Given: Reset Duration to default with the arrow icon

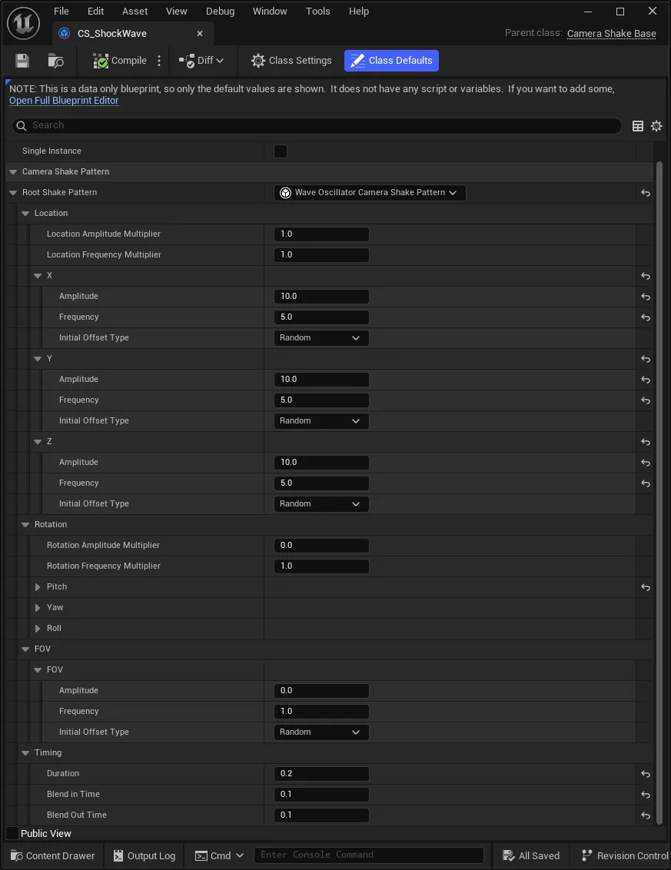Looking at the screenshot, I should pyautogui.click(x=646, y=774).
